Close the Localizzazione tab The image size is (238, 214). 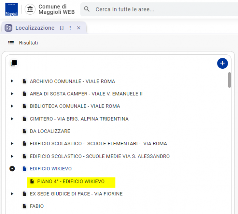tap(79, 28)
